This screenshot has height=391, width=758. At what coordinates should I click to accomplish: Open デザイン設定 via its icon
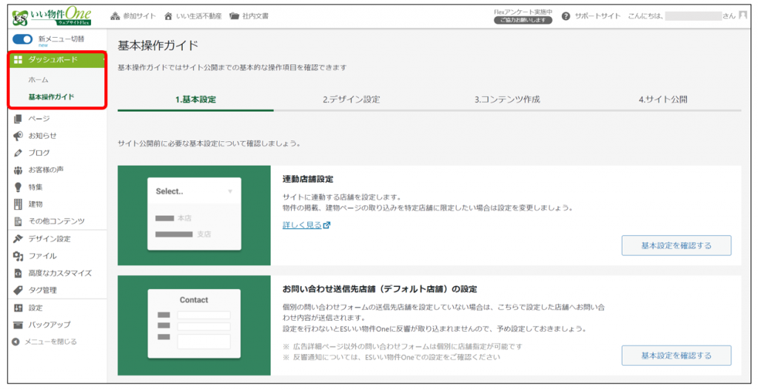[x=19, y=239]
